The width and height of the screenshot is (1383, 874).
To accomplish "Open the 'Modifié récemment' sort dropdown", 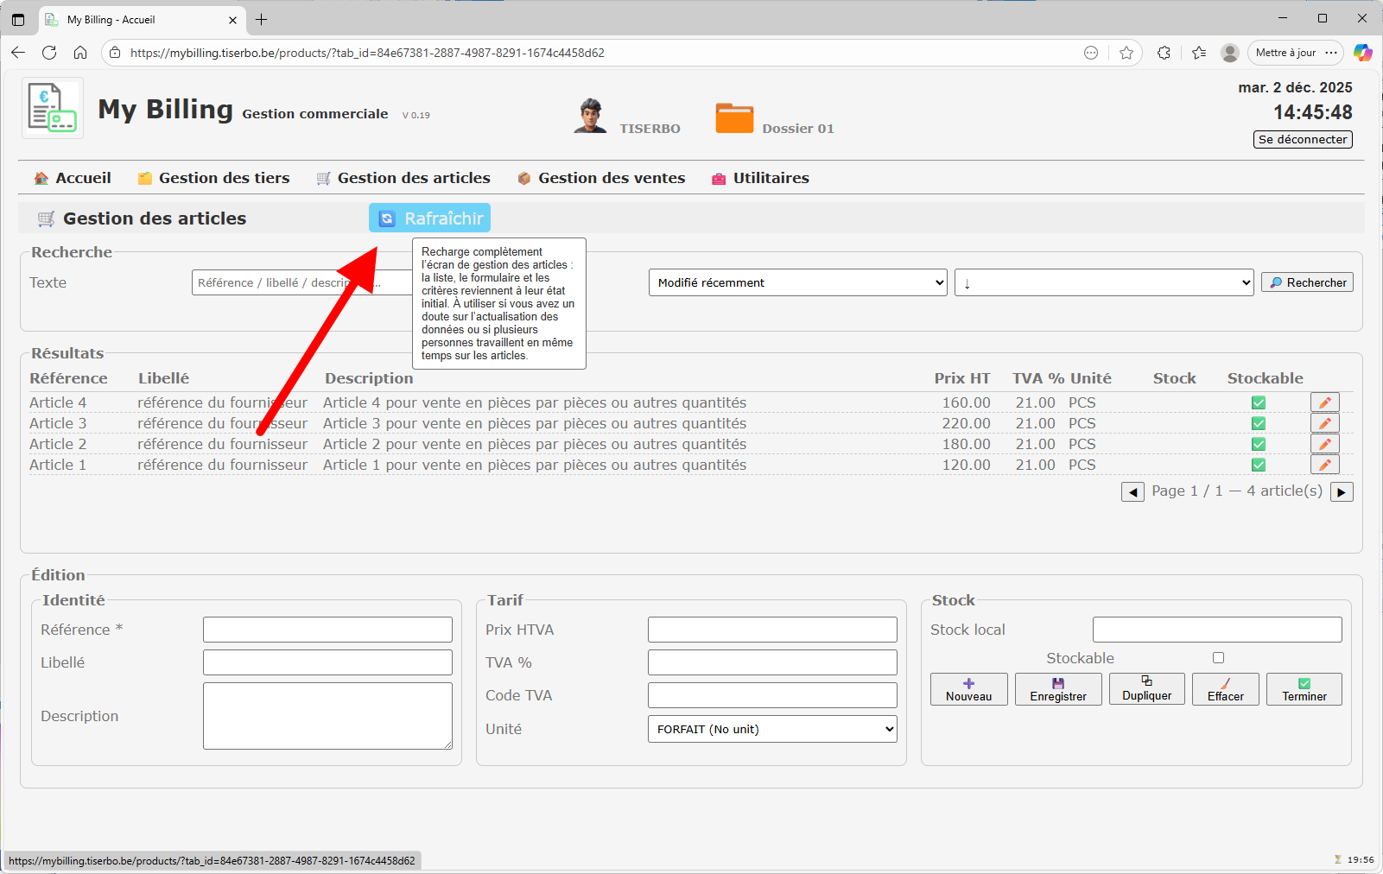I will [797, 282].
